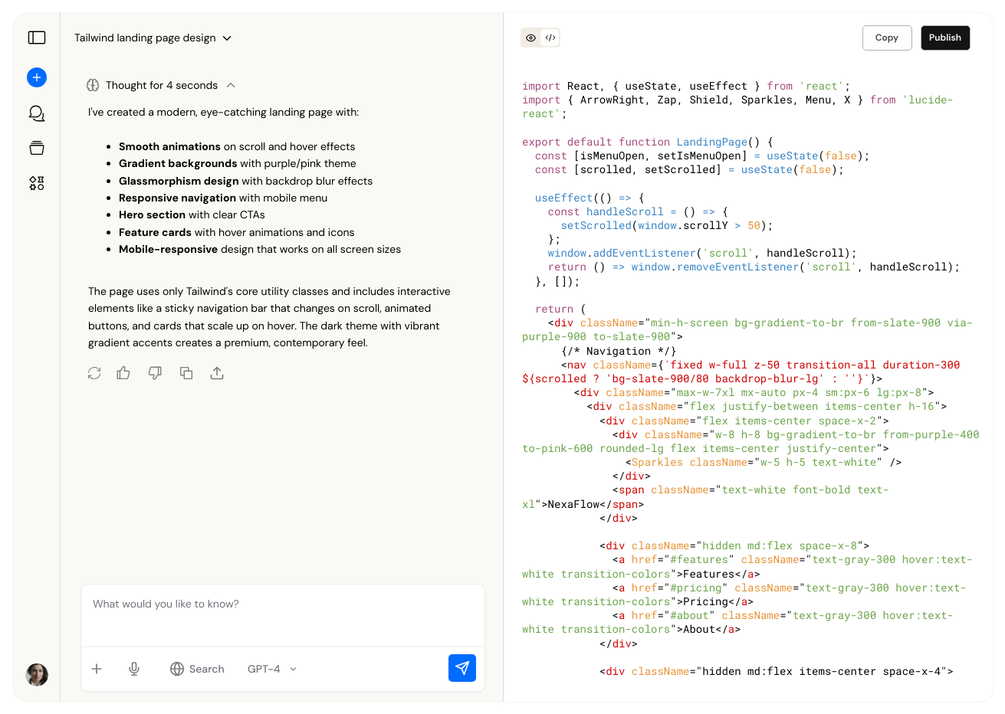Switch to preview mode with the eye toggle

click(530, 38)
